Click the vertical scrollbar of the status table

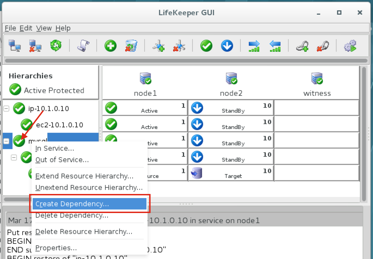coord(364,134)
